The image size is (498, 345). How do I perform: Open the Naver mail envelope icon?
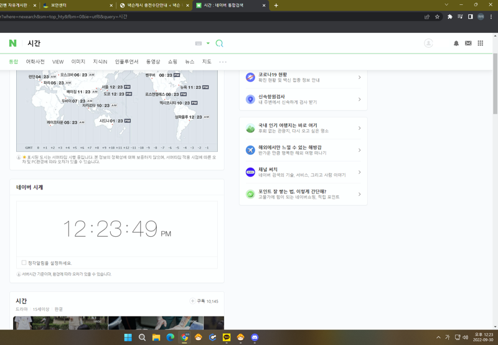point(468,43)
